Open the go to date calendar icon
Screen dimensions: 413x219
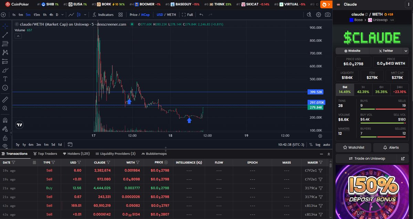[x=70, y=144]
